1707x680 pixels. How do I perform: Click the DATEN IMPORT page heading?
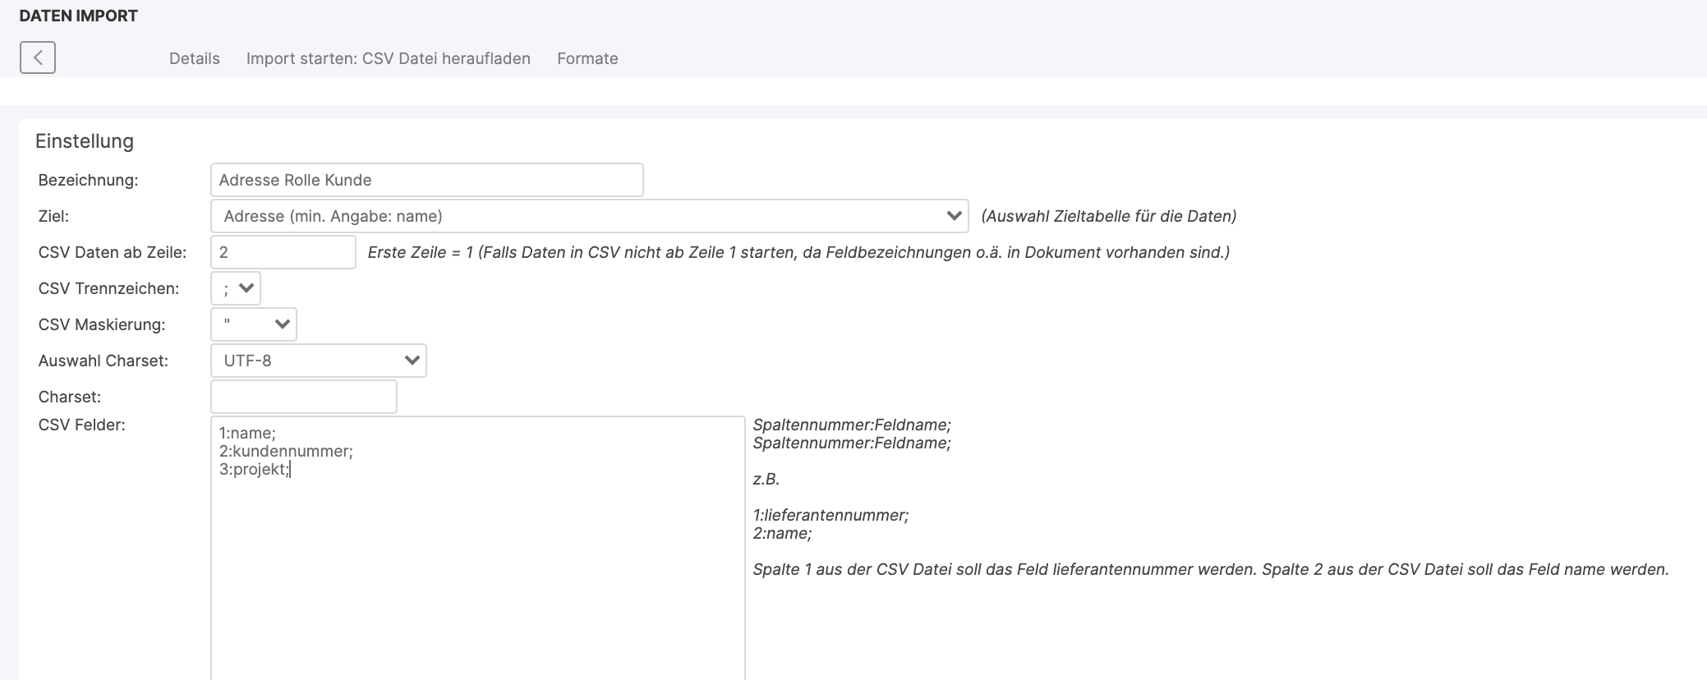pyautogui.click(x=78, y=16)
